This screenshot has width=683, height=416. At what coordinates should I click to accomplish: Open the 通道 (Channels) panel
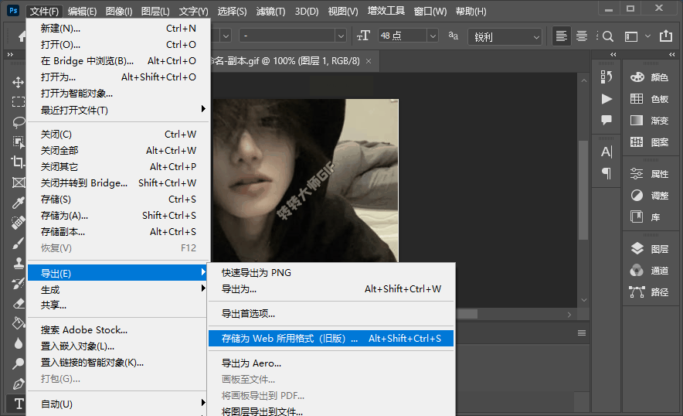click(x=650, y=271)
